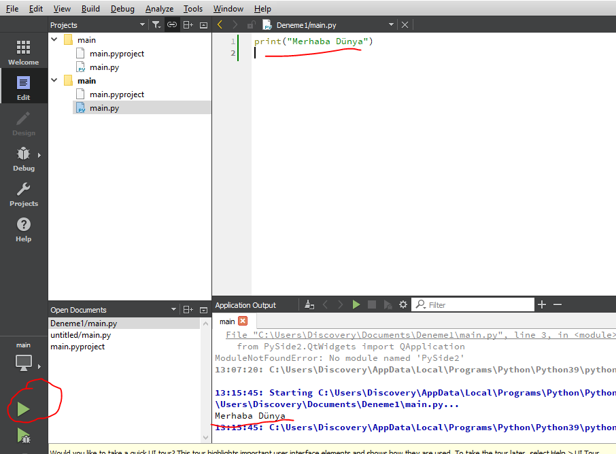Viewport: 616px width, 454px height.
Task: Open the Debug mode with bug icon
Action: pyautogui.click(x=24, y=158)
